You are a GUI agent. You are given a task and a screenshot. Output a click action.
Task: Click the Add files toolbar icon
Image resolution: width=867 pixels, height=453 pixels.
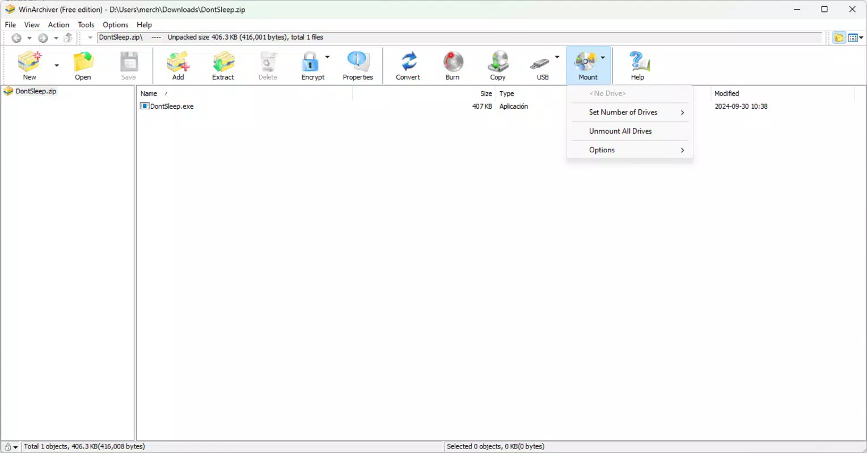pos(178,65)
